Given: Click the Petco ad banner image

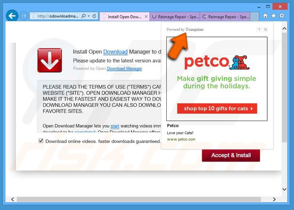Looking at the screenshot, I should [217, 79].
